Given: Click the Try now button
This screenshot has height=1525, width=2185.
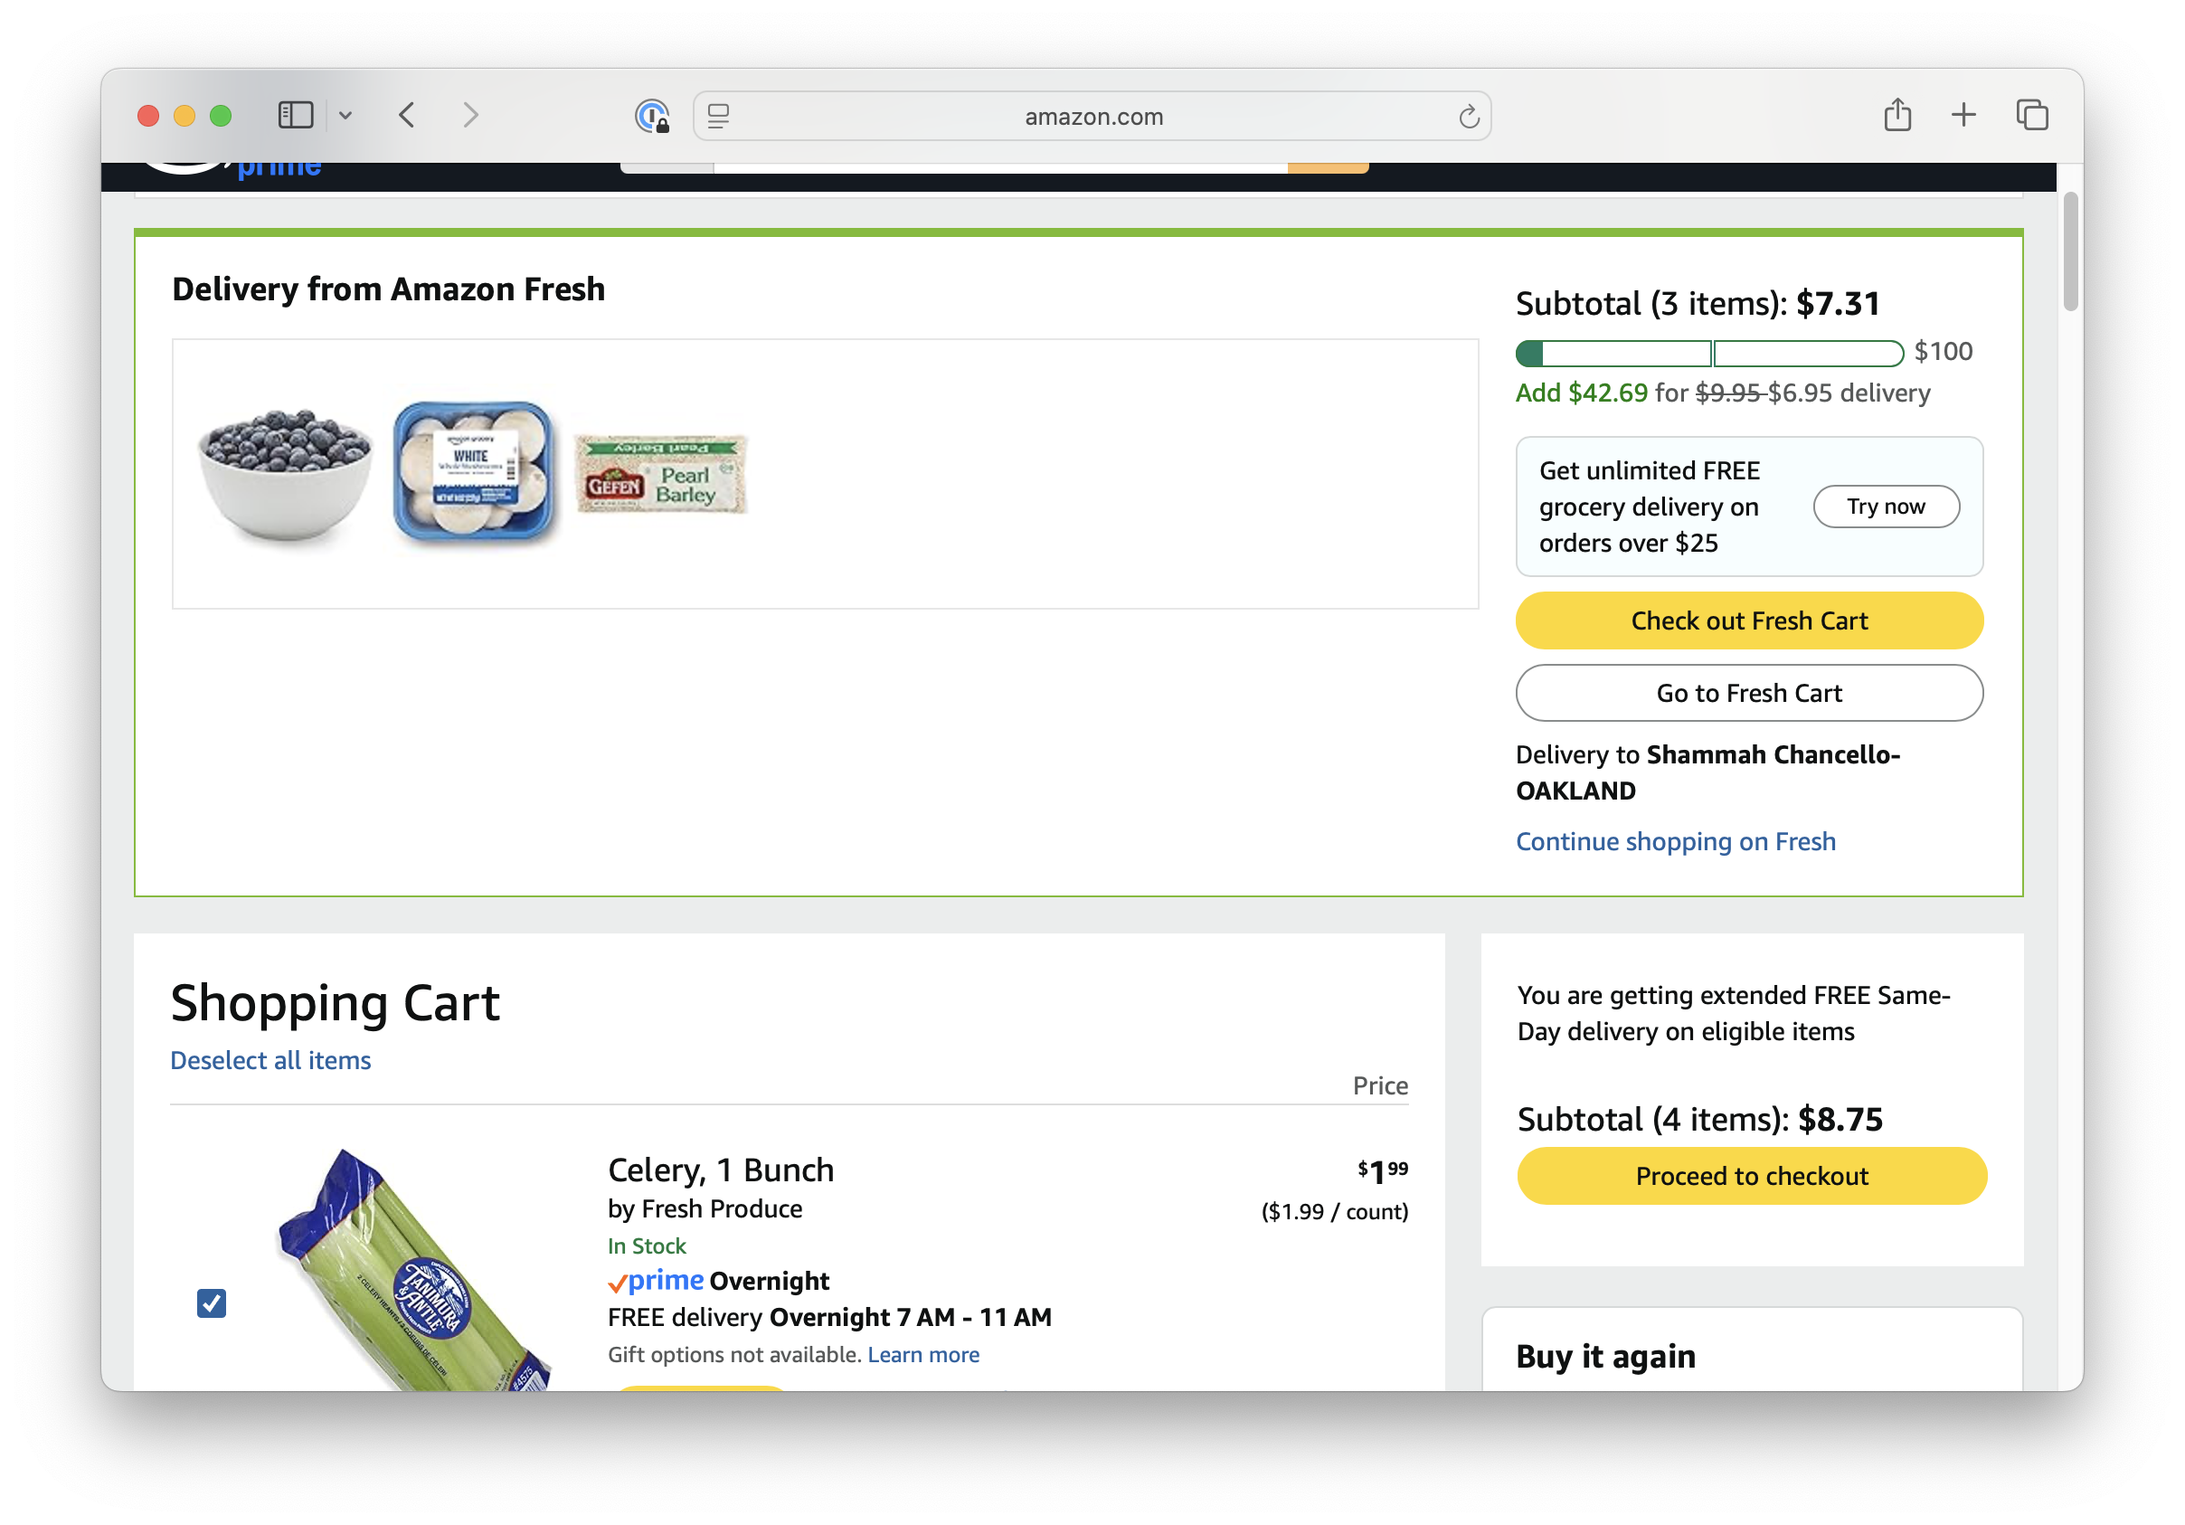Looking at the screenshot, I should tap(1886, 507).
